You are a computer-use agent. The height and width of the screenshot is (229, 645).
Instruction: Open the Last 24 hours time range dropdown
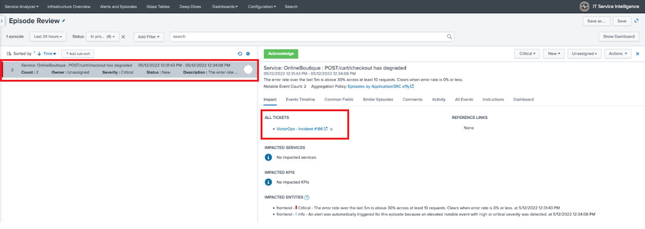(48, 37)
